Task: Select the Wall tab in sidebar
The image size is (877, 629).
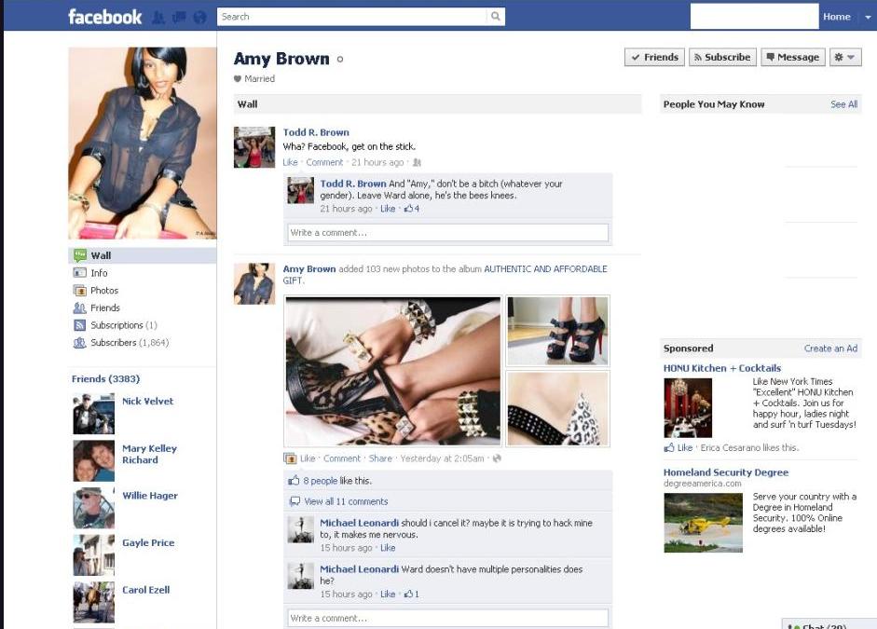Action: point(101,255)
